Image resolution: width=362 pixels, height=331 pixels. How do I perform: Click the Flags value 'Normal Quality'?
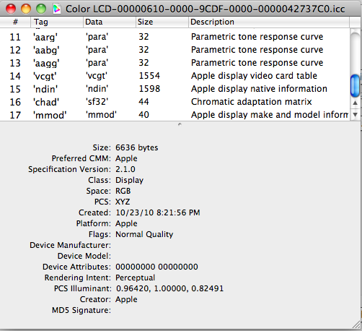[x=144, y=234]
